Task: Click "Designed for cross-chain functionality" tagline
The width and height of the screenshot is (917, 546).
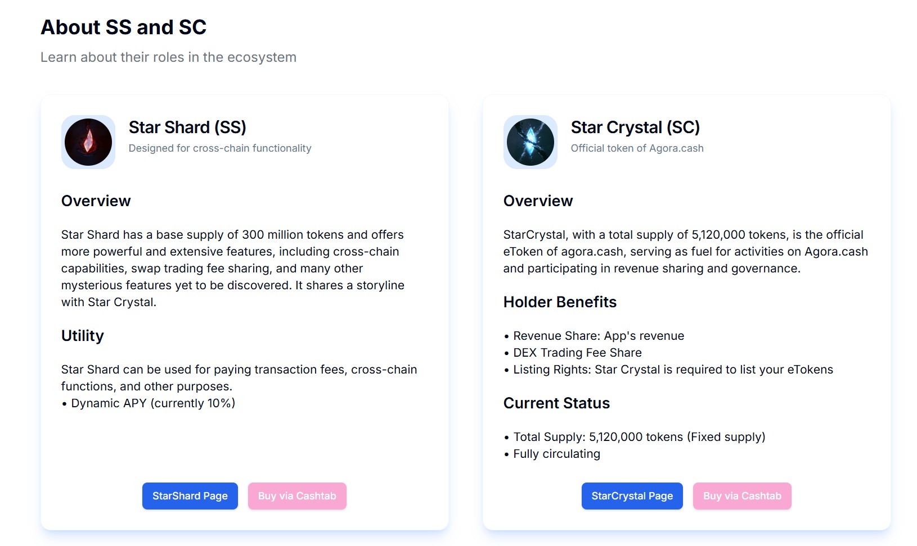Action: (x=220, y=148)
